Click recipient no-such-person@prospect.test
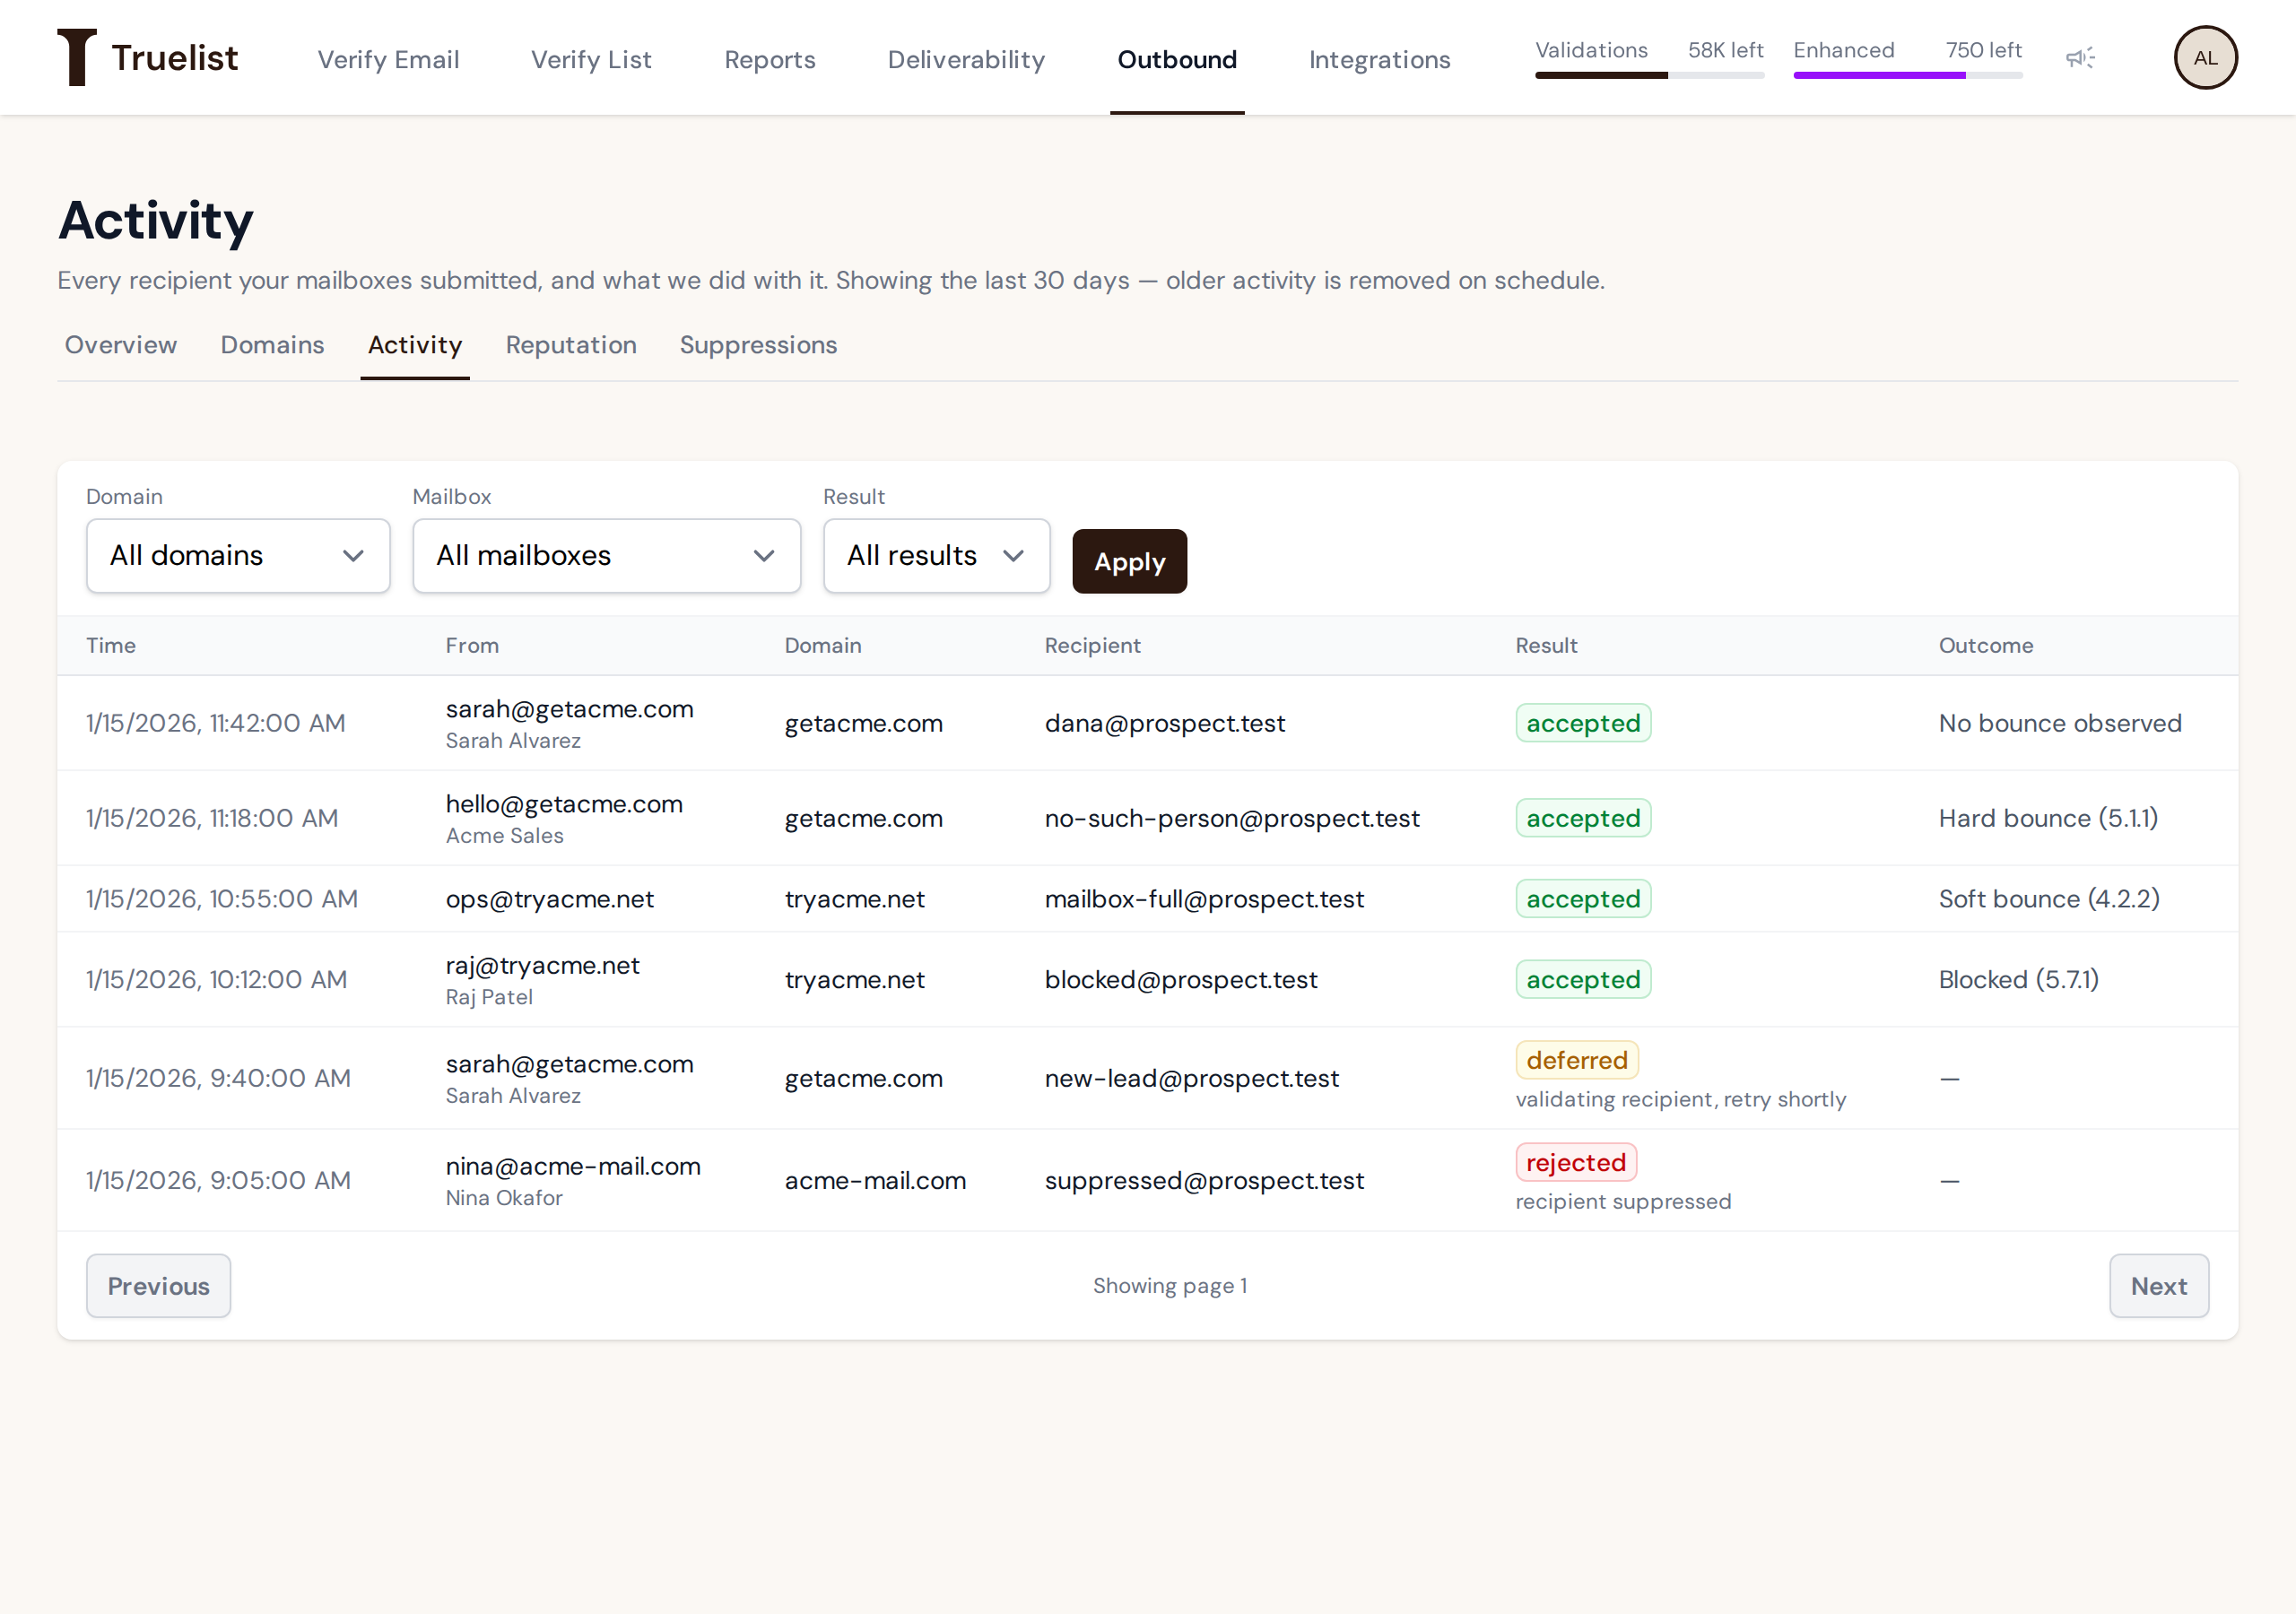The height and width of the screenshot is (1614, 2296). click(1232, 818)
